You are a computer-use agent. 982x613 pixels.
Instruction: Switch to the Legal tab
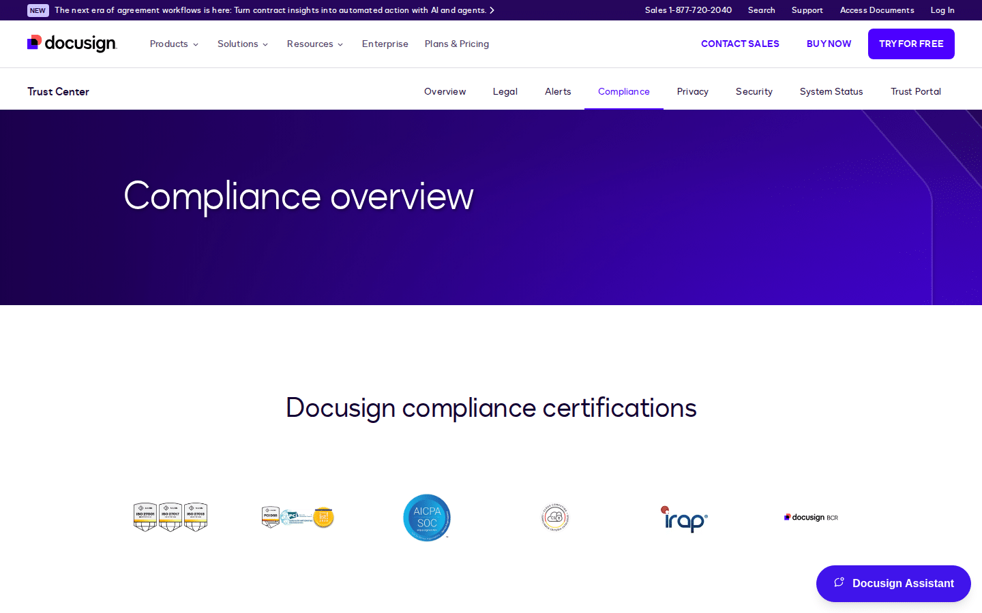pyautogui.click(x=505, y=91)
